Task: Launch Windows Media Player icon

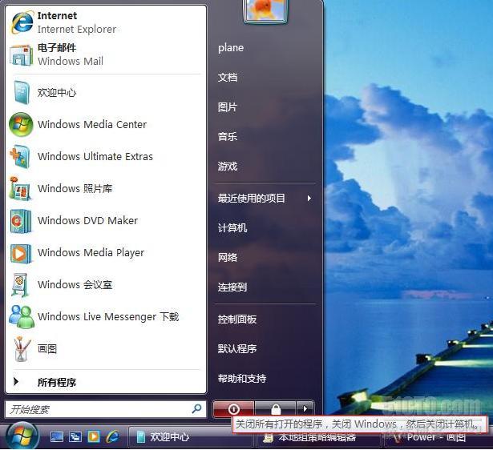Action: point(21,253)
